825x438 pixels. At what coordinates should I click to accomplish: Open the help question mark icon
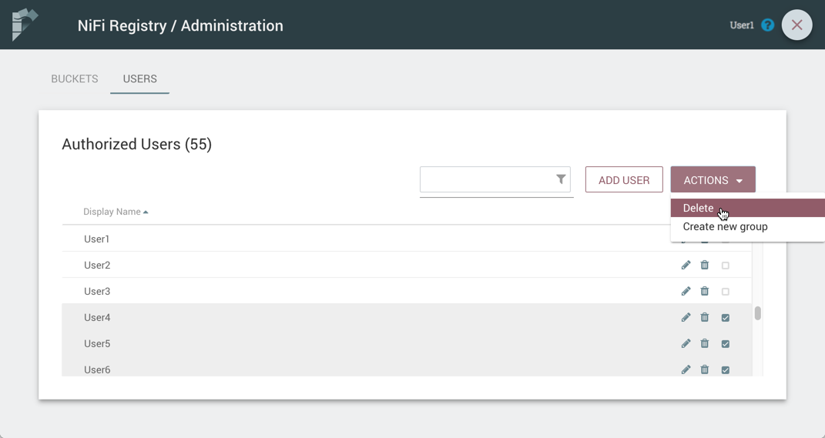tap(767, 25)
